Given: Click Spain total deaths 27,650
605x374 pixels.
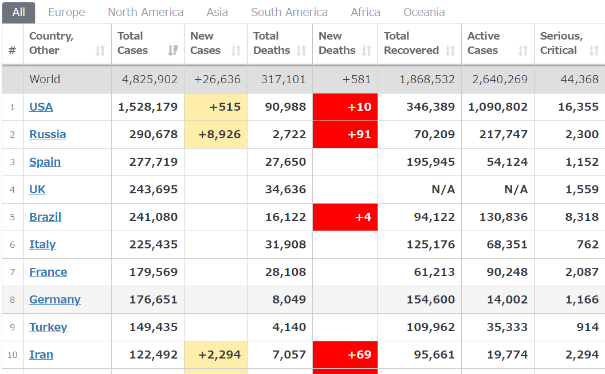Looking at the screenshot, I should coord(285,162).
